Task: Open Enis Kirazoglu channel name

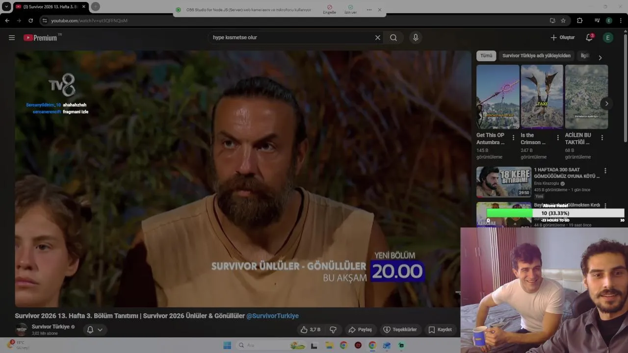Action: point(547,184)
